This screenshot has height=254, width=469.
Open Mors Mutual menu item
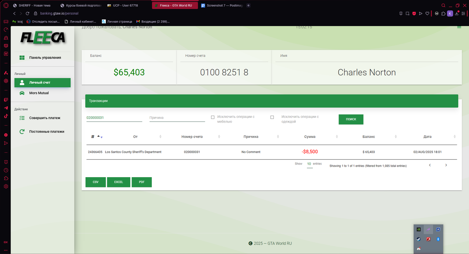pos(43,93)
